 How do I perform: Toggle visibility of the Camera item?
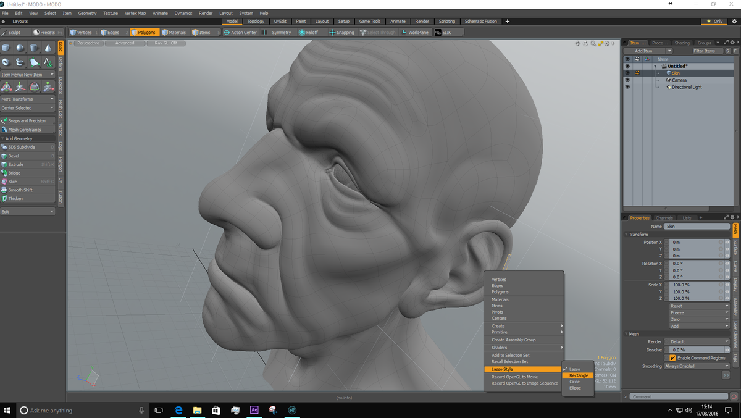628,80
